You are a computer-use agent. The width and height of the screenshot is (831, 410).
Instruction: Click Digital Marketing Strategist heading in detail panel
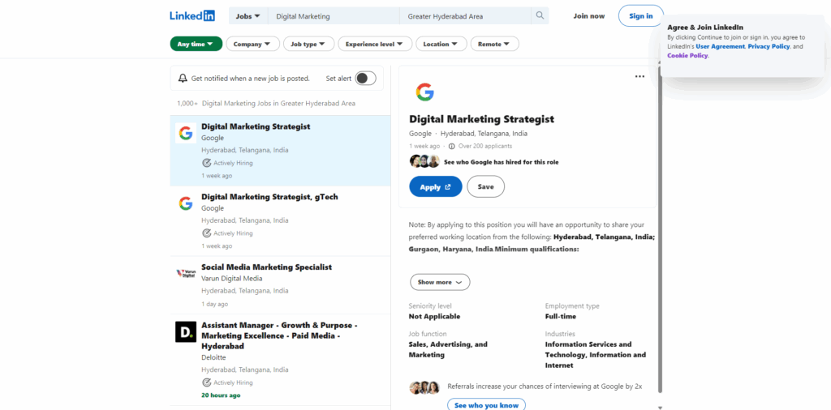pos(482,119)
